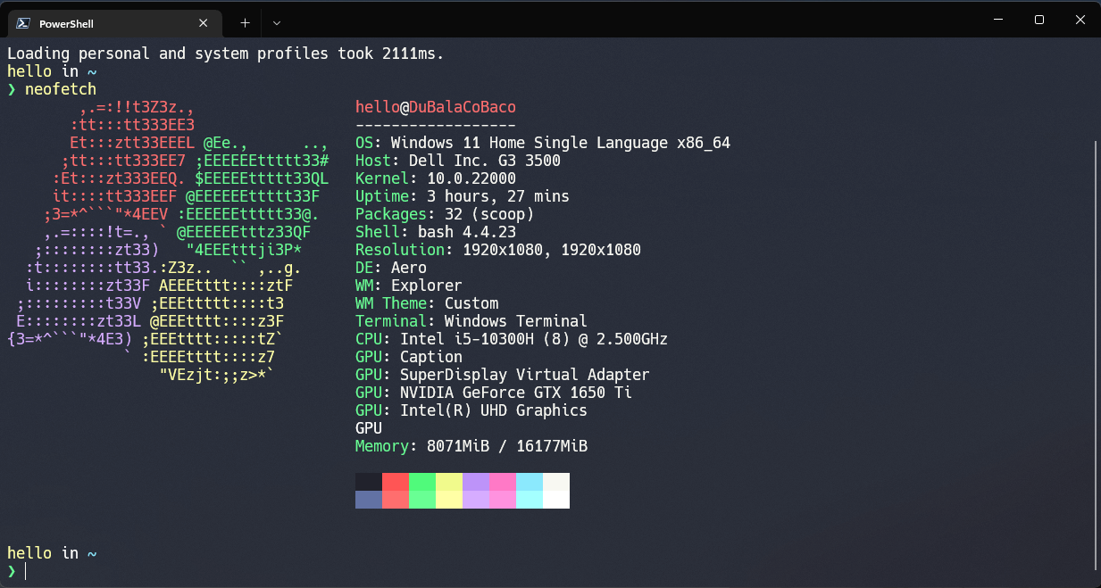This screenshot has width=1101, height=588.
Task: Click the hello@DuBalaCoBaco title line
Action: (436, 107)
